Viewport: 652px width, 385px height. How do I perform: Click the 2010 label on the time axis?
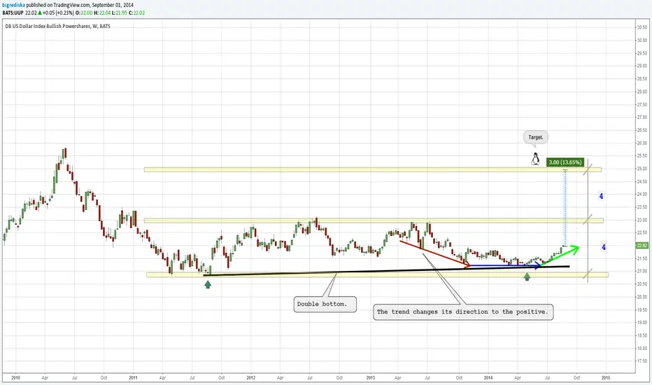[x=16, y=378]
